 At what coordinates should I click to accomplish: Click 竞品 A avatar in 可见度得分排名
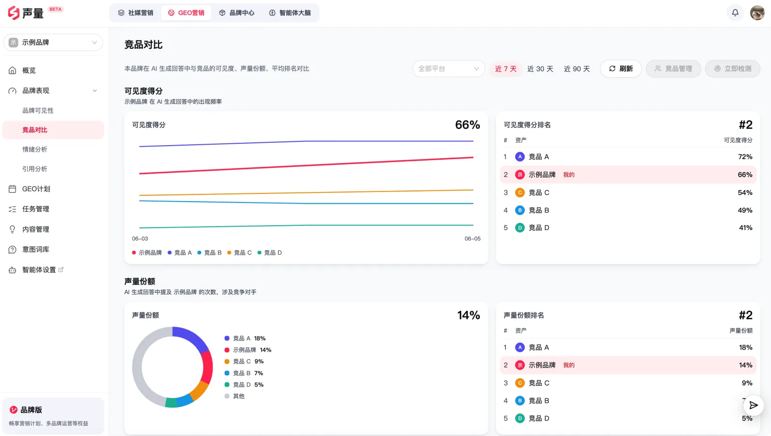(520, 157)
